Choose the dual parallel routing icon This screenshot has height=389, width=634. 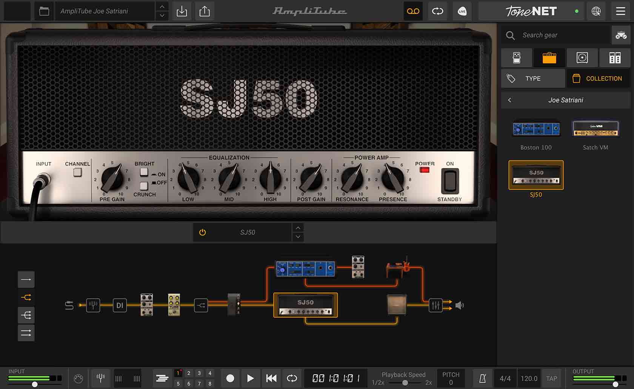26,333
